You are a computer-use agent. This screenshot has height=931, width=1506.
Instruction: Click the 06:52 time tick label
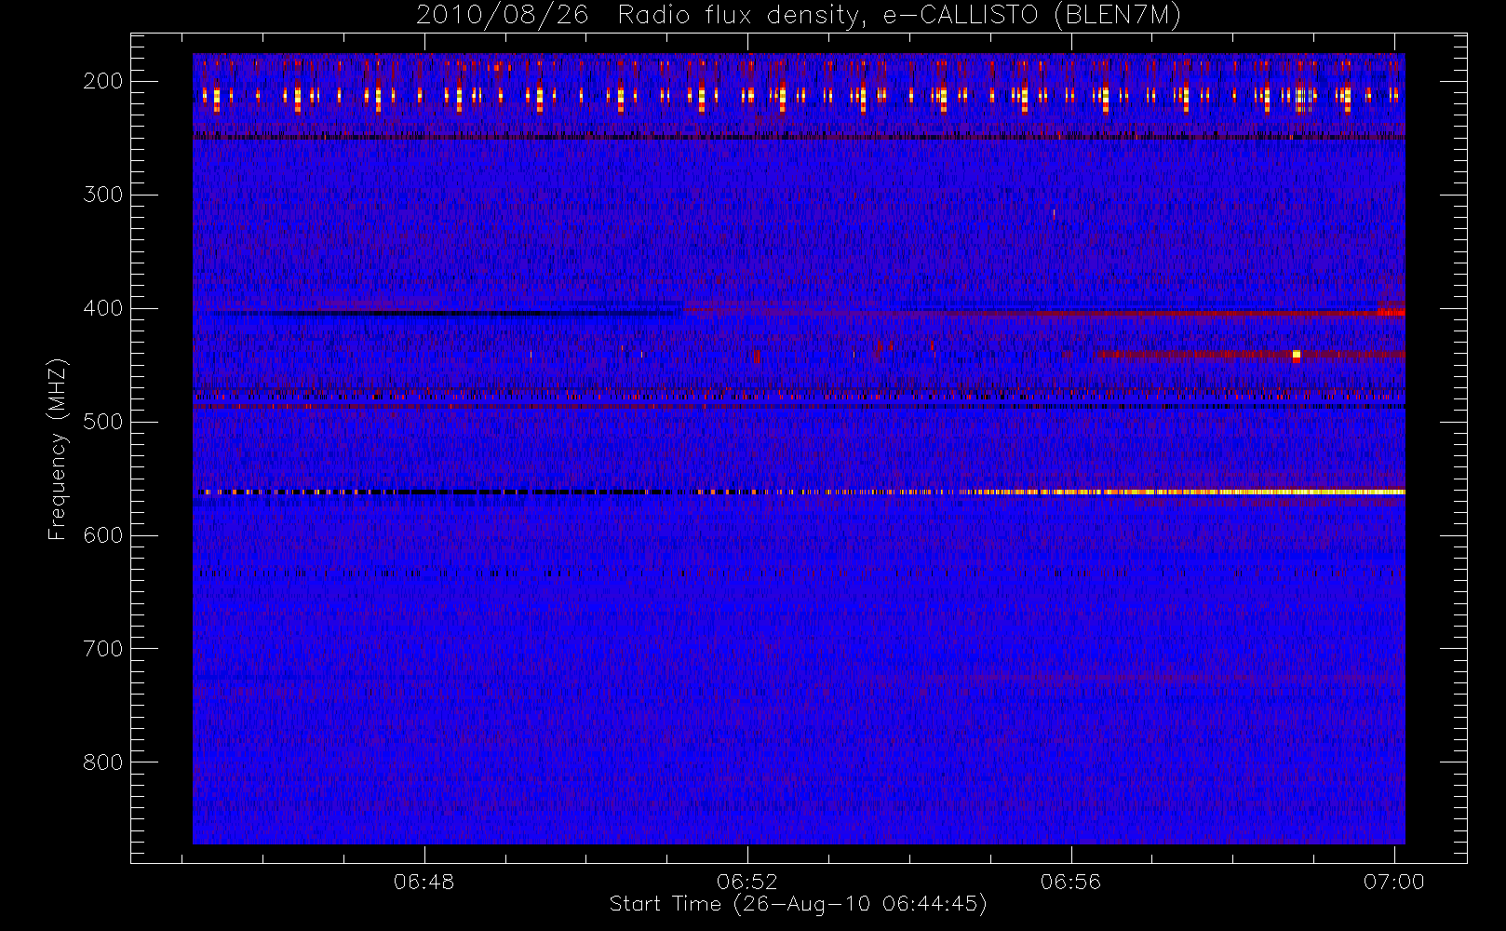point(747,882)
